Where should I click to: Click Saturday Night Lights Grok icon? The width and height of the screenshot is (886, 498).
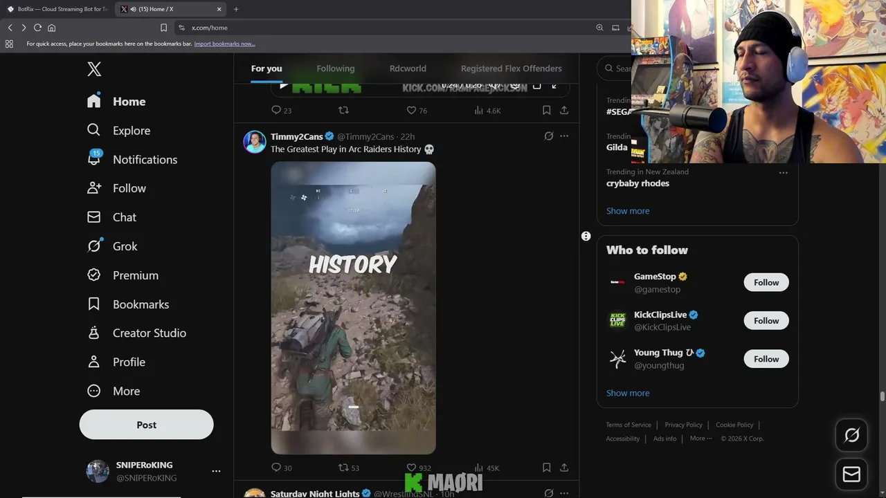click(549, 493)
